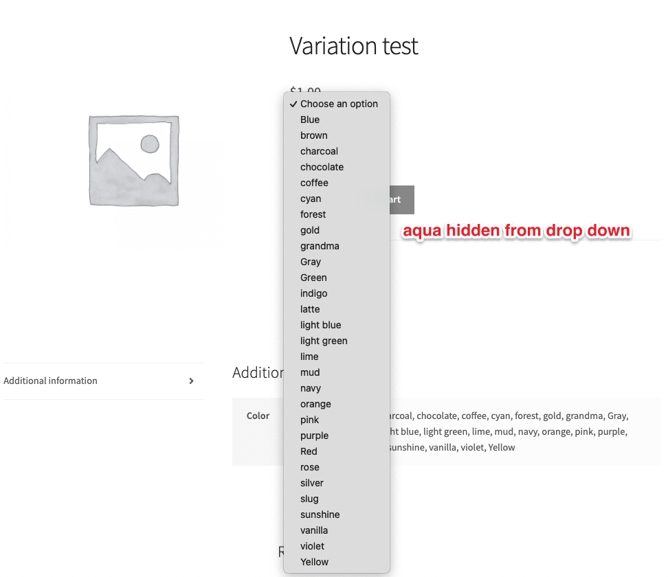
Task: Select the forest color option
Action: pyautogui.click(x=313, y=214)
